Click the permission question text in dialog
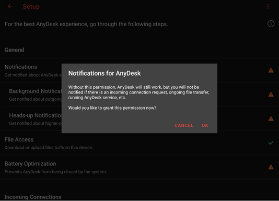This screenshot has height=201, width=279. point(112,108)
